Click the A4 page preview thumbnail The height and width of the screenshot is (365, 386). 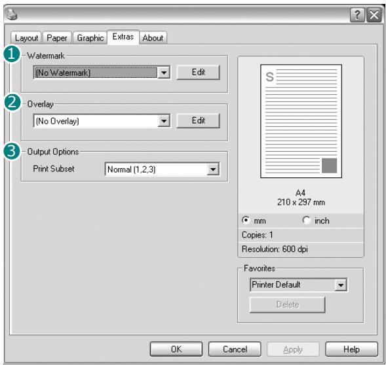click(301, 121)
